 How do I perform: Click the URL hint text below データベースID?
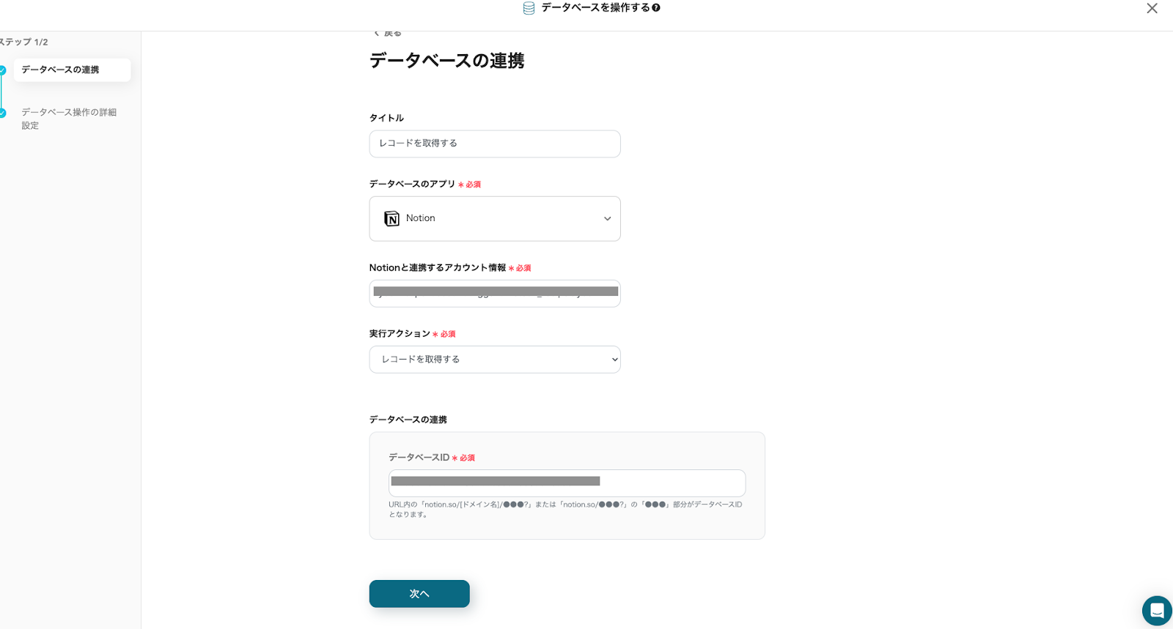click(565, 509)
